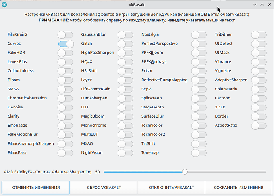Enable the FilmGrain2 toggle

(65, 34)
